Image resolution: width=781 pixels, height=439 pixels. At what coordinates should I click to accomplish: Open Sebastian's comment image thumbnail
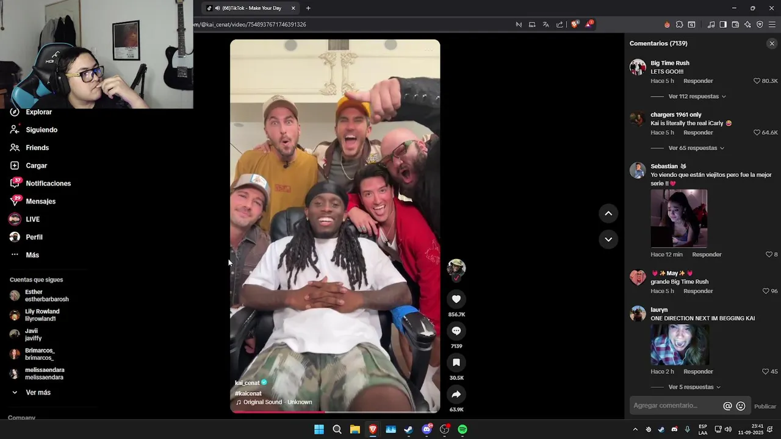point(679,218)
